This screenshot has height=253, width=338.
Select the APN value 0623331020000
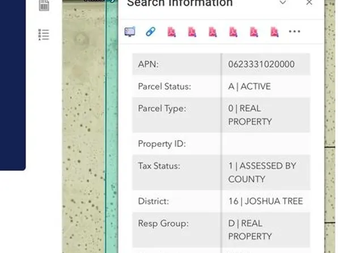(x=261, y=64)
